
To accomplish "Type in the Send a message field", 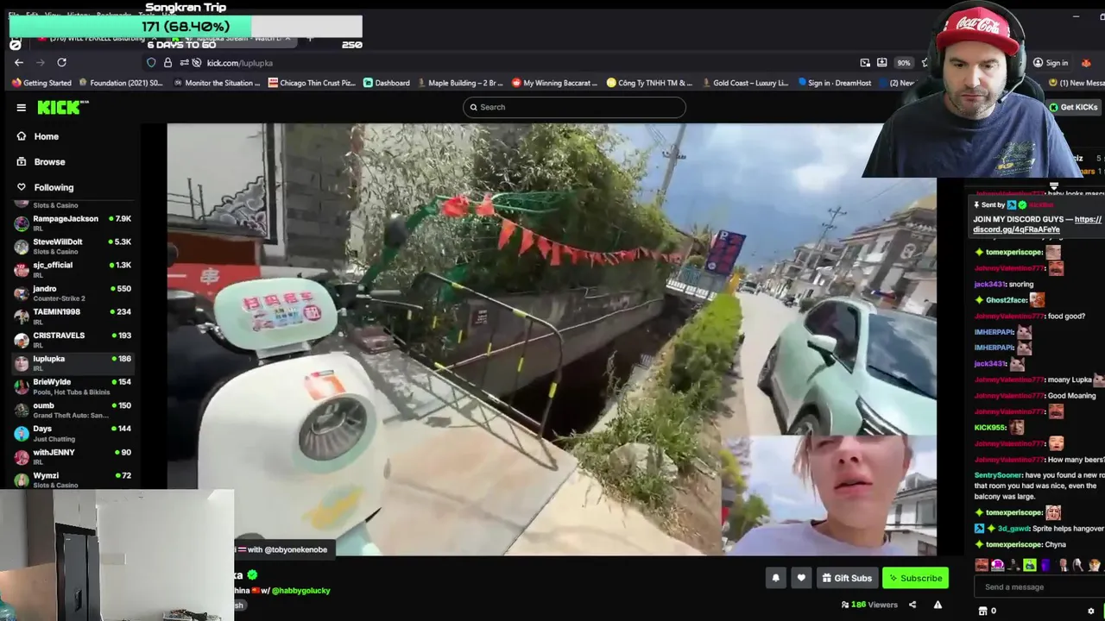I will [x=1039, y=587].
